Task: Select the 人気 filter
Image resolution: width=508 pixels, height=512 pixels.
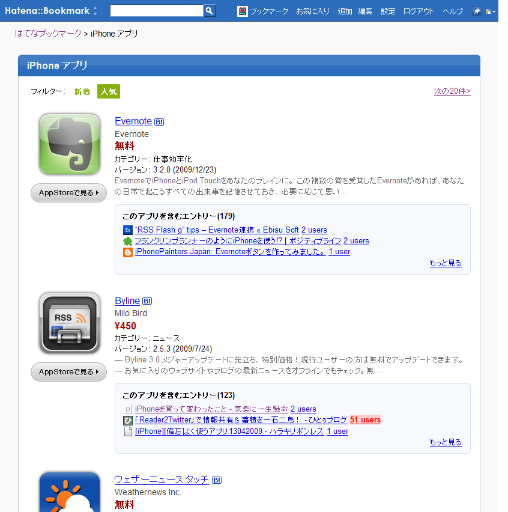Action: pos(109,91)
